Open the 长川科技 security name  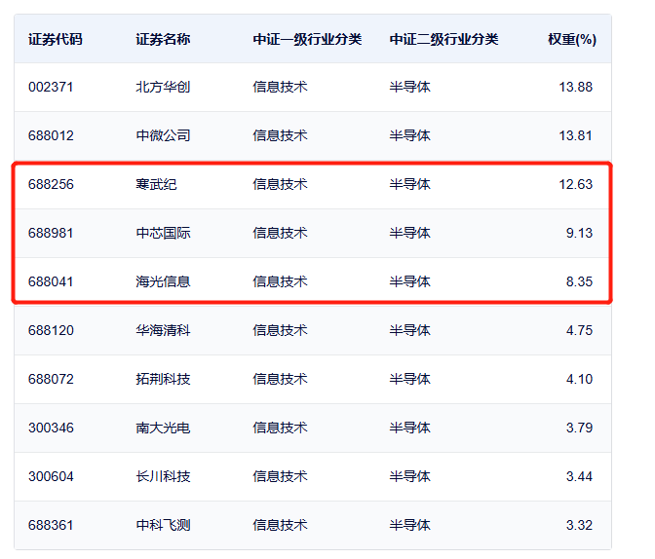(163, 476)
